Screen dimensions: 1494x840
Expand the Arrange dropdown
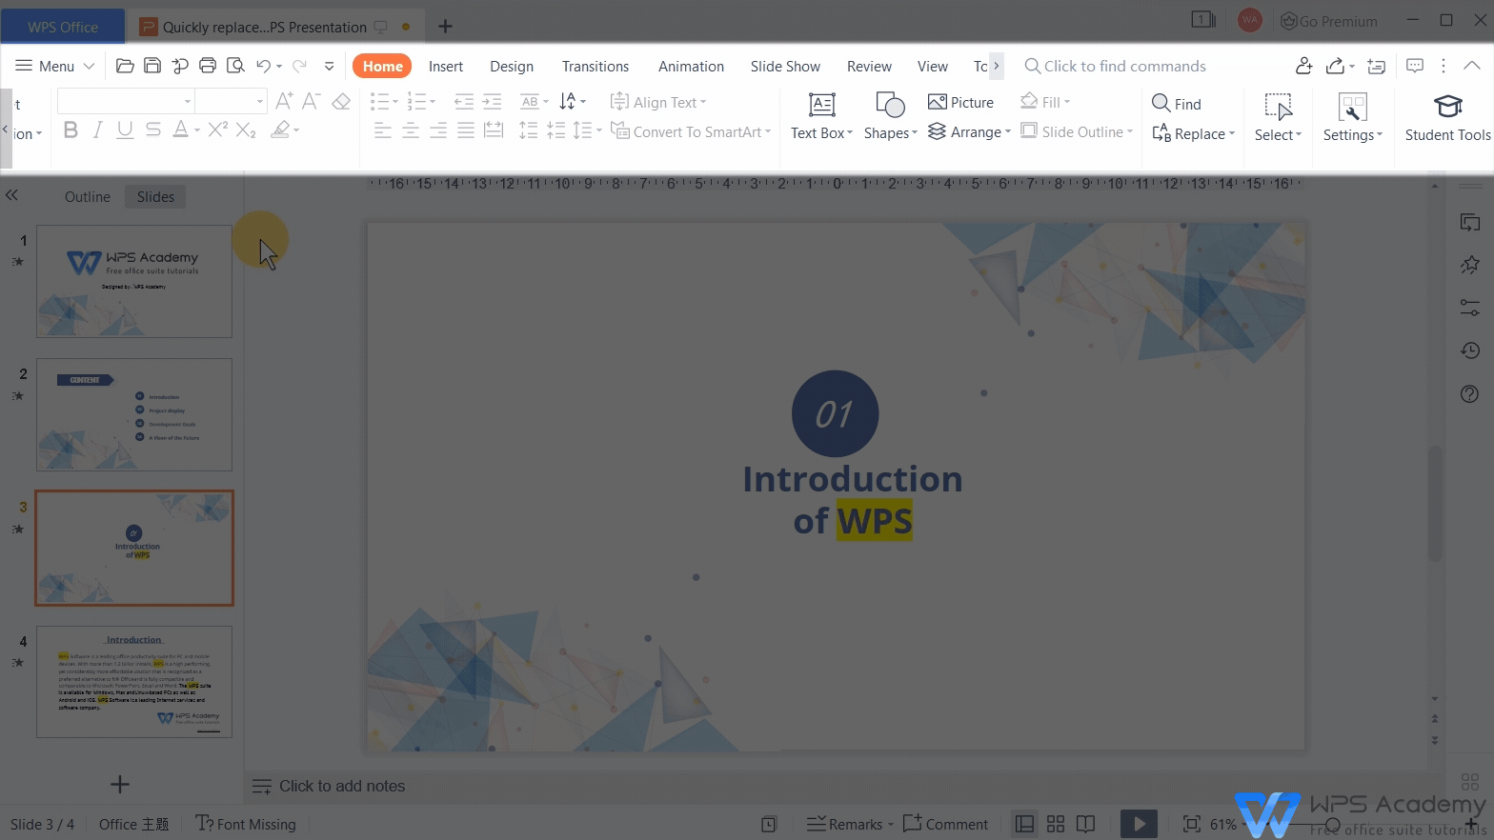tap(1007, 132)
